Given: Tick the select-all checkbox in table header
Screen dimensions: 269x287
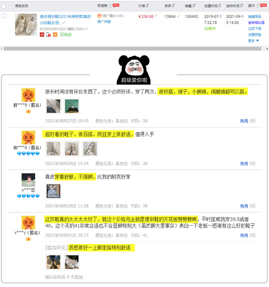Looking at the screenshot, I should [x=4, y=6].
